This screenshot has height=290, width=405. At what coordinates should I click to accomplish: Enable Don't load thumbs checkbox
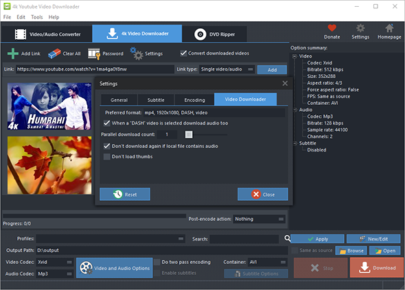[106, 156]
